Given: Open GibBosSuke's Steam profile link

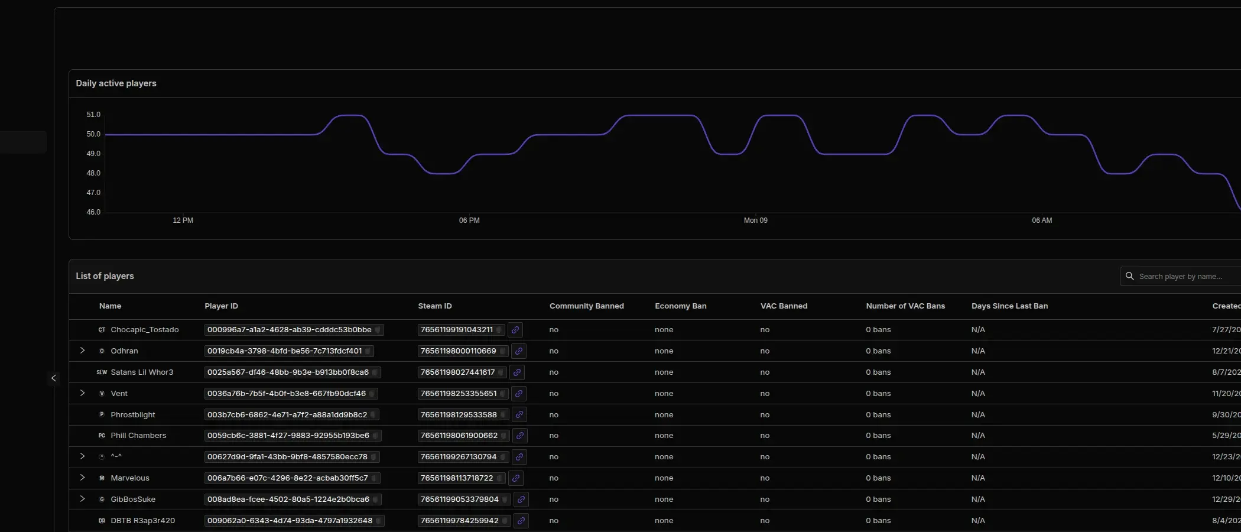Looking at the screenshot, I should 521,499.
